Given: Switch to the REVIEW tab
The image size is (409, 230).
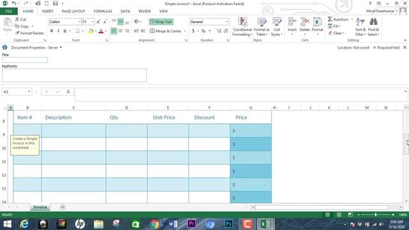Looking at the screenshot, I should coord(144,11).
